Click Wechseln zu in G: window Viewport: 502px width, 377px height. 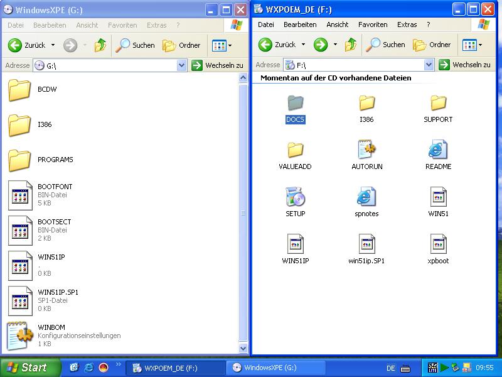217,65
